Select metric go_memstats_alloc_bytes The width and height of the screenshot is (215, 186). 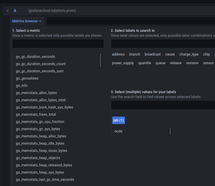[x=36, y=93]
